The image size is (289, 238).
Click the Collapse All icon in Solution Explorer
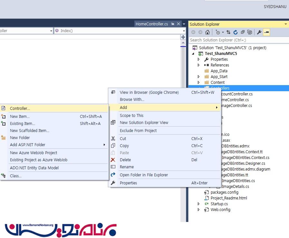tap(243, 32)
